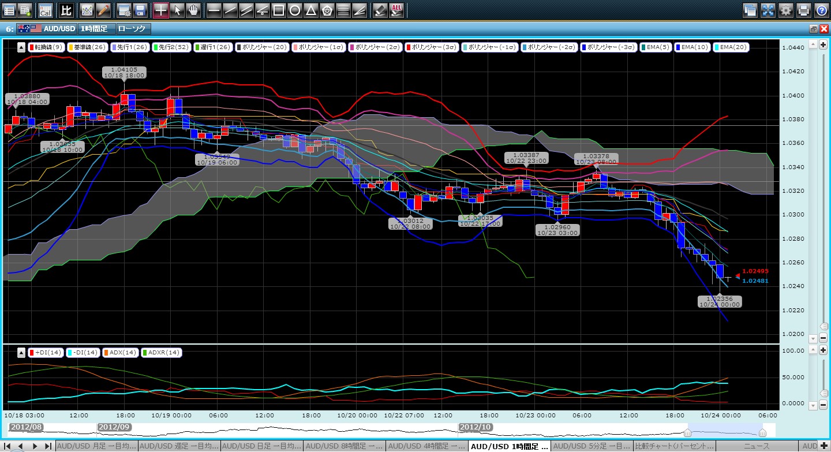Viewport: 831px width, 452px height.
Task: Select the horizontal line drawing tool
Action: tap(214, 10)
